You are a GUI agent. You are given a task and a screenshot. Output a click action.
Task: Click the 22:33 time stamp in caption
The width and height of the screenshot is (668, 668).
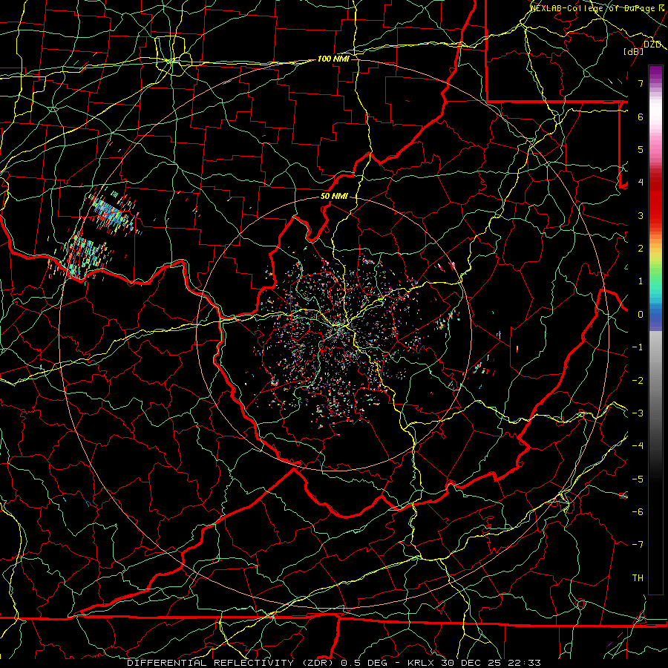(526, 663)
